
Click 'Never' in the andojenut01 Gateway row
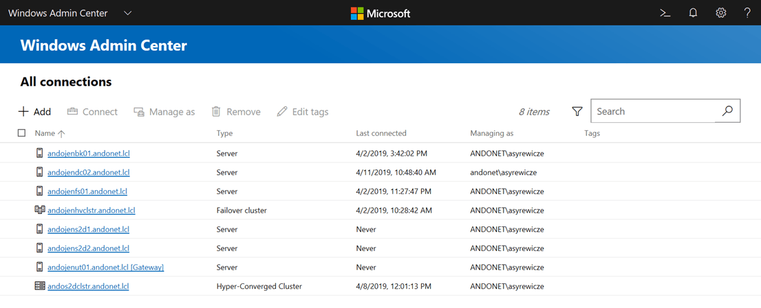pos(366,267)
